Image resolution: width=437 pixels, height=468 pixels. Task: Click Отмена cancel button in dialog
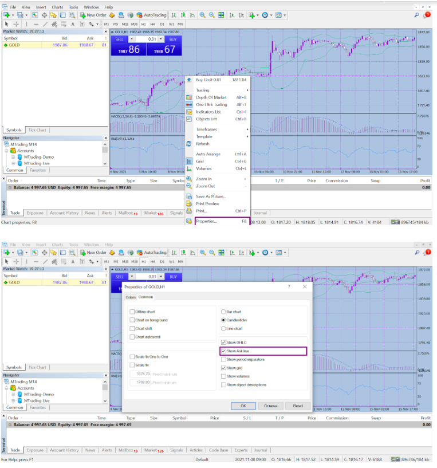[270, 406]
